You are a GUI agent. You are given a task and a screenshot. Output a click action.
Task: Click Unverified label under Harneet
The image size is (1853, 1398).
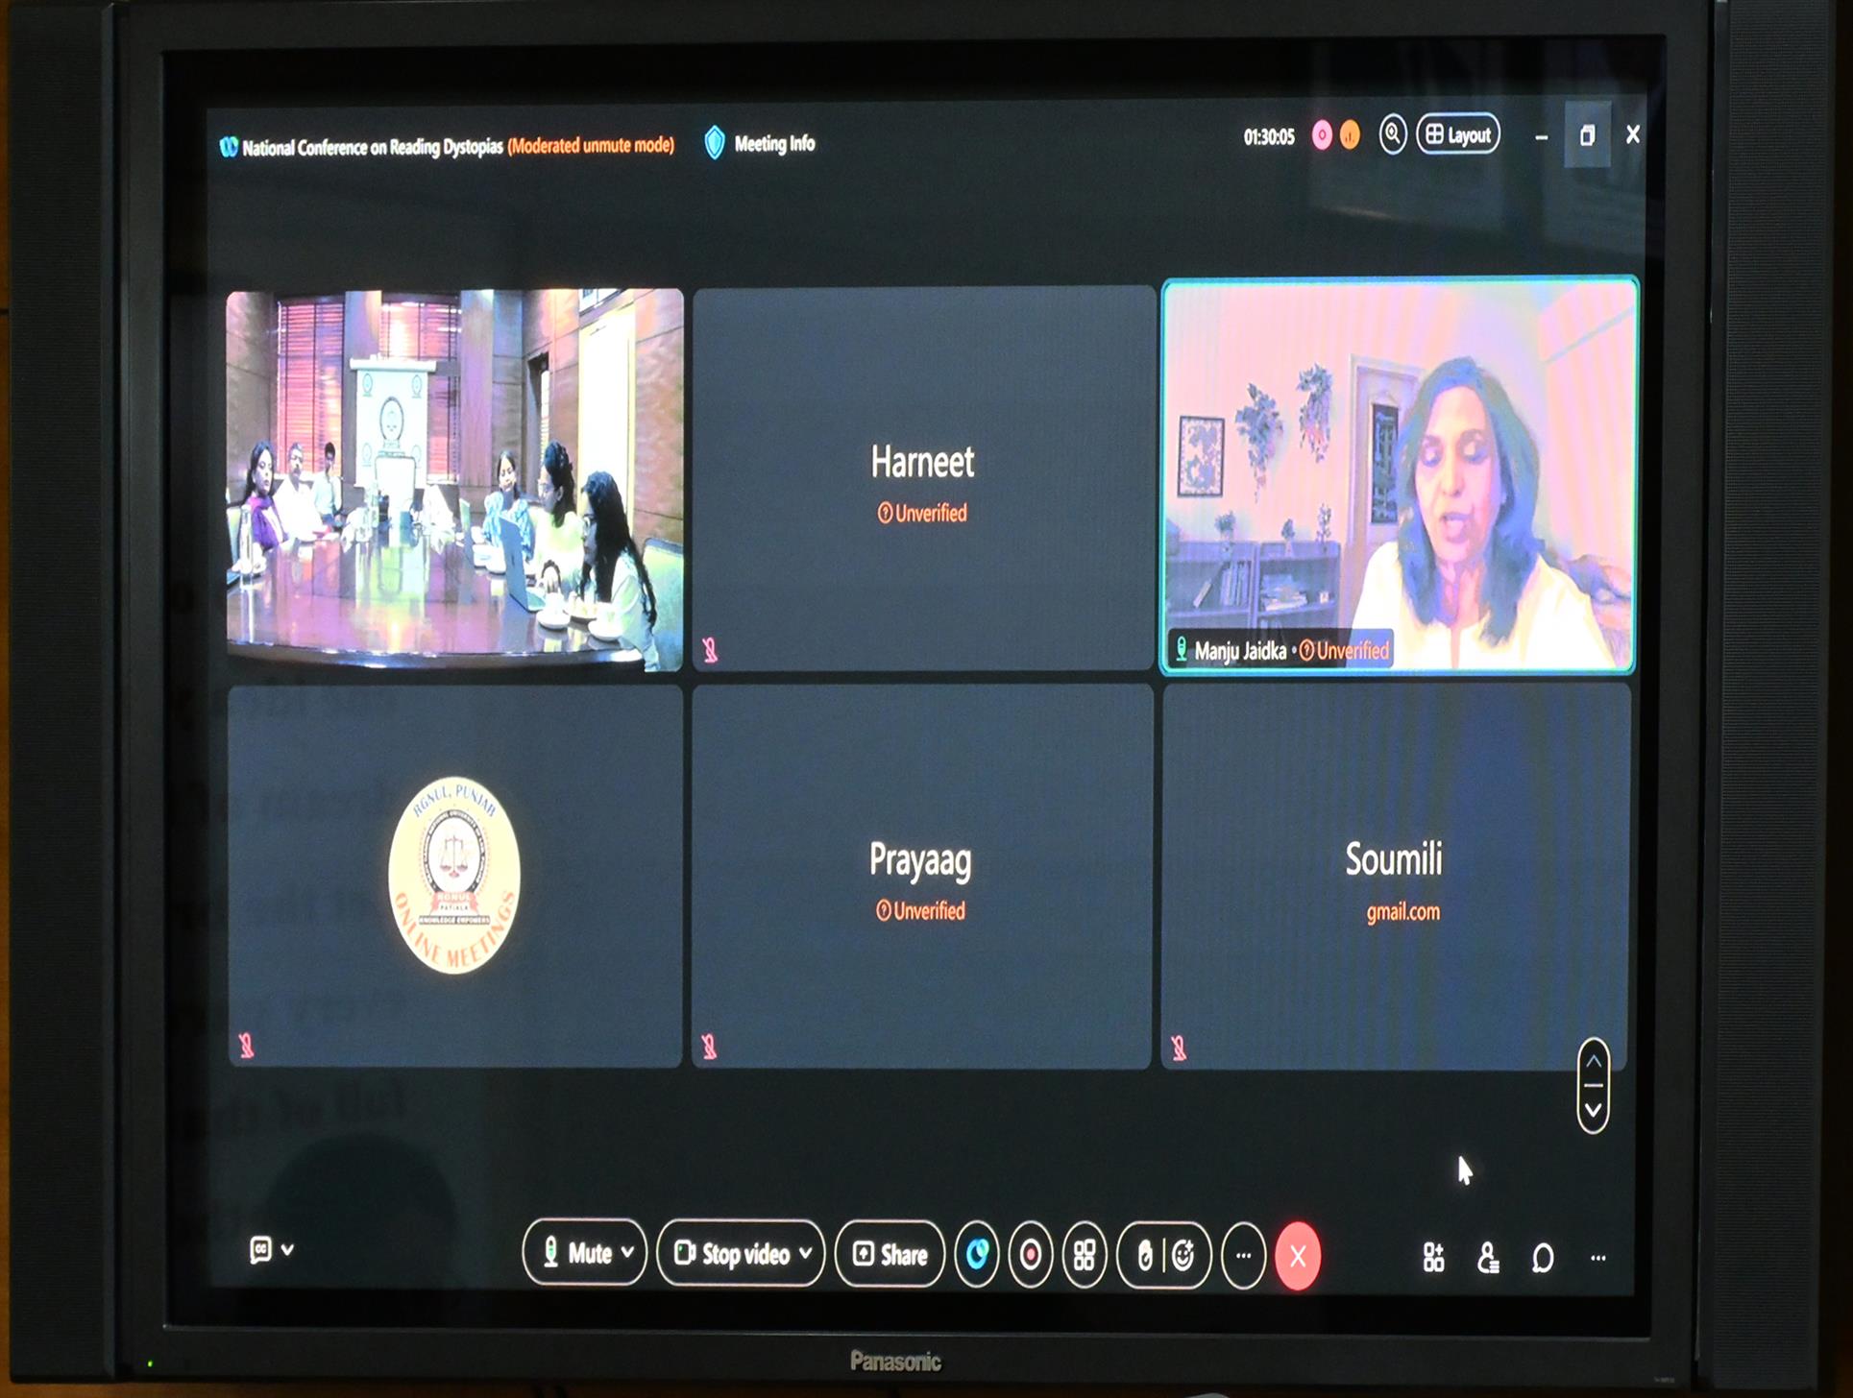tap(922, 514)
